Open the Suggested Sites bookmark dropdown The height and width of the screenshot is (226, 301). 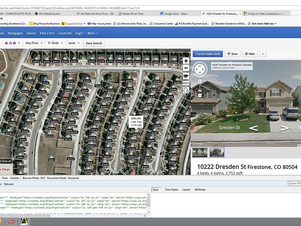pos(73,24)
